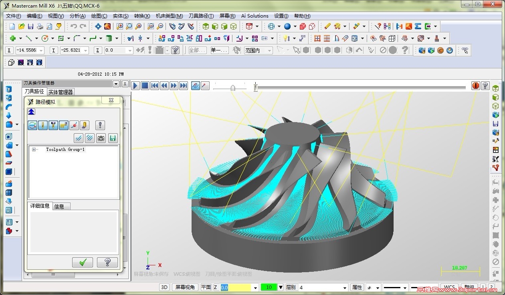
Task: Click the Undo arrow icon
Action: (74, 26)
